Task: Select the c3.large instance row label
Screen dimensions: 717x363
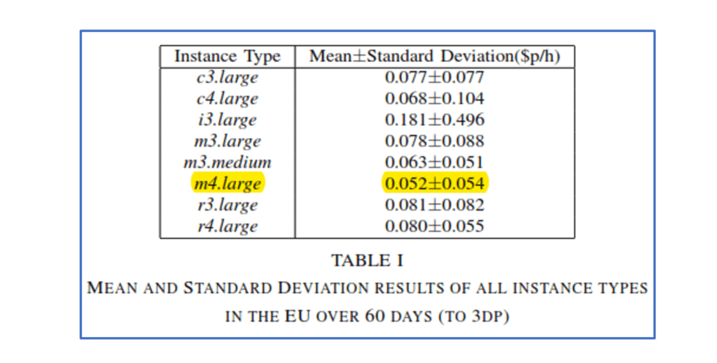Action: 228,77
